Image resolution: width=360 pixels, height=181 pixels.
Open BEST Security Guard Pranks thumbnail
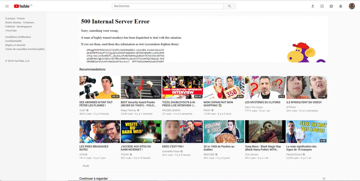[141, 87]
